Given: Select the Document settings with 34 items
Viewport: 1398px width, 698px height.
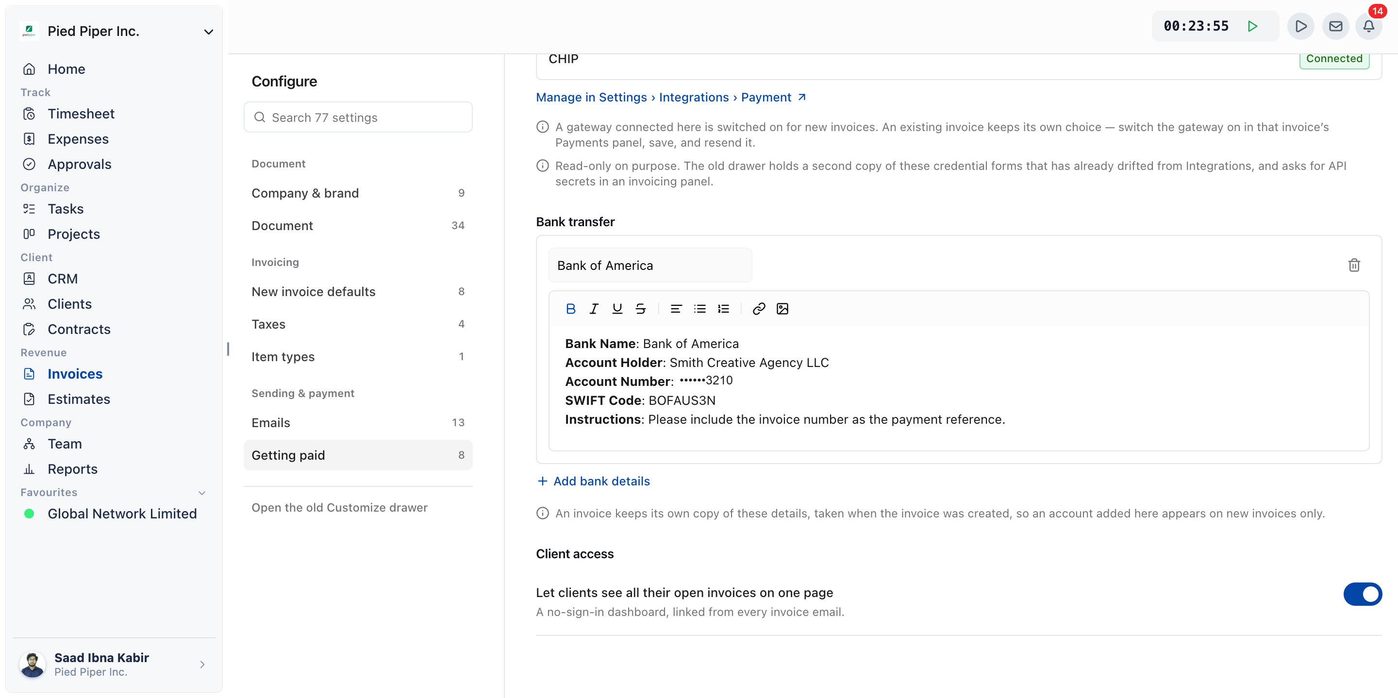Looking at the screenshot, I should tap(358, 226).
